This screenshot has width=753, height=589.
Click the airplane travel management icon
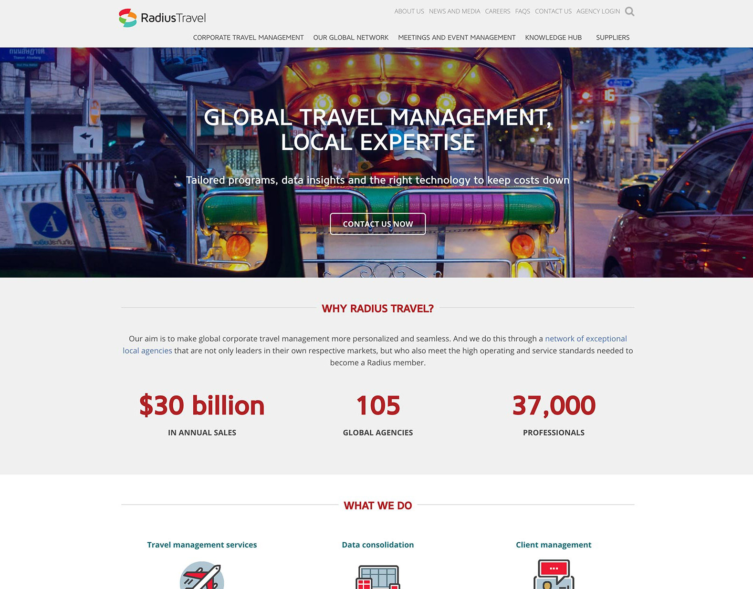[202, 575]
